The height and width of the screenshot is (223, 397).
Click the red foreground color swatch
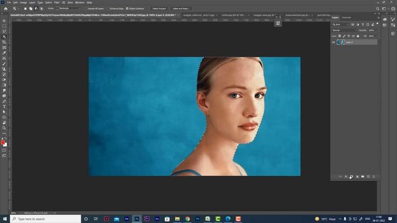click(2, 142)
